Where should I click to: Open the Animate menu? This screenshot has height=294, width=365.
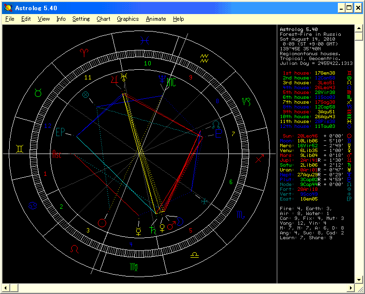156,19
